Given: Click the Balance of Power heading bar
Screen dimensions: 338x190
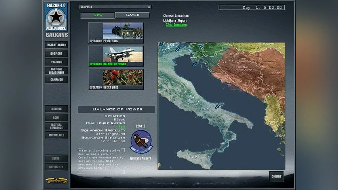Looking at the screenshot, I should point(116,109).
